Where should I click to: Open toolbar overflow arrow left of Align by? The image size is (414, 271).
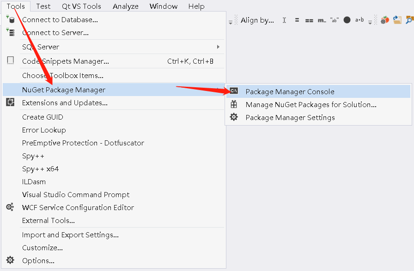(x=231, y=23)
